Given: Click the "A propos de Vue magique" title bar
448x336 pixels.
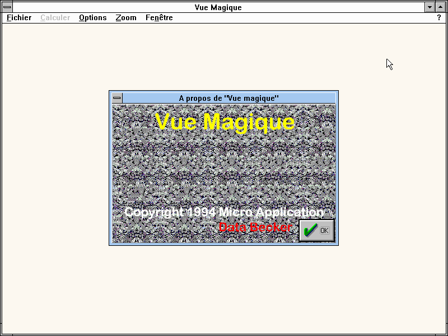Looking at the screenshot, I should (229, 98).
